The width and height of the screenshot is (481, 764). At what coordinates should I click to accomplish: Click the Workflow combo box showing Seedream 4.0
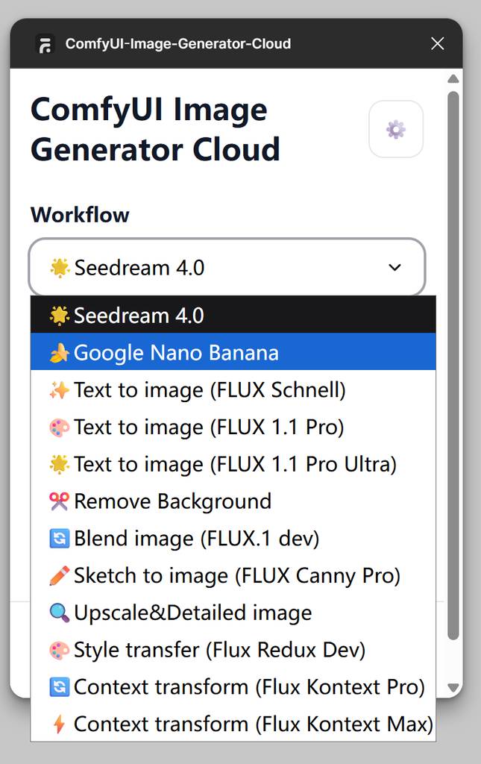227,268
